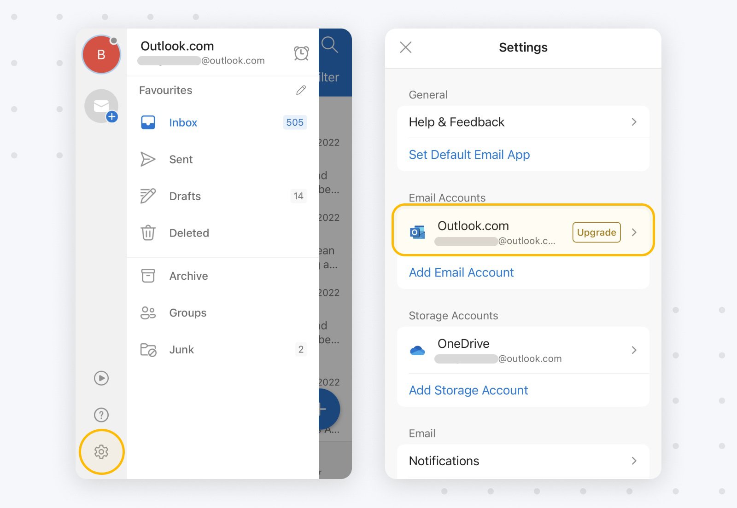
Task: Open Settings via the gear icon
Action: (101, 452)
